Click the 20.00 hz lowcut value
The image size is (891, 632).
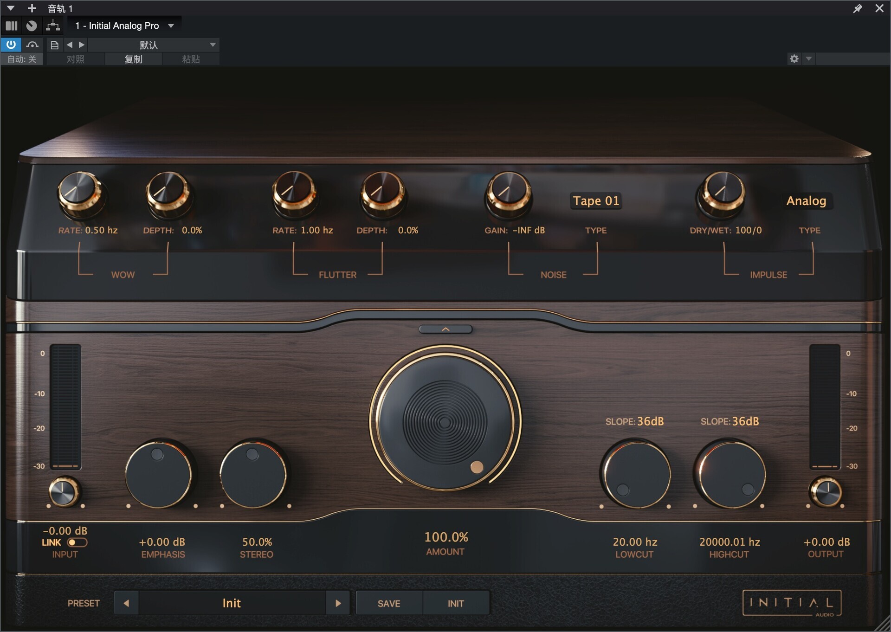coord(635,542)
